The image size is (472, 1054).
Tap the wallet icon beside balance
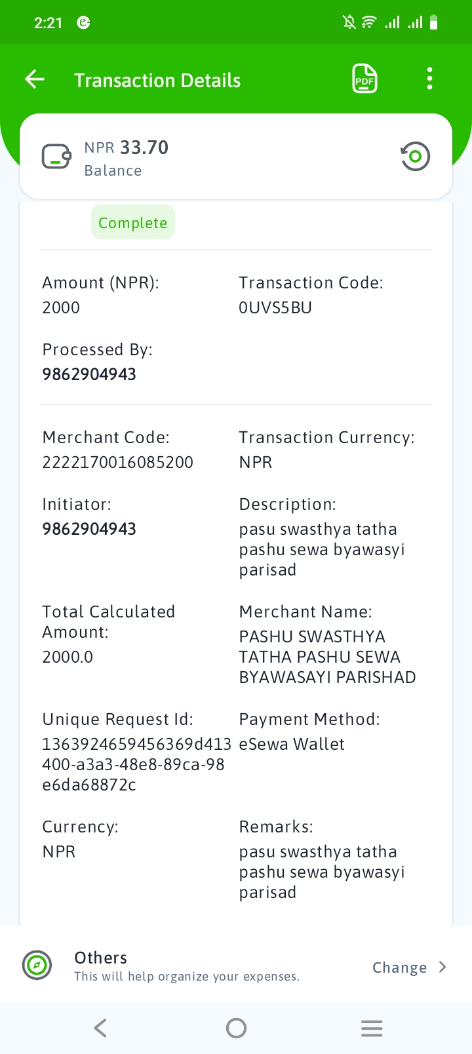pyautogui.click(x=57, y=157)
